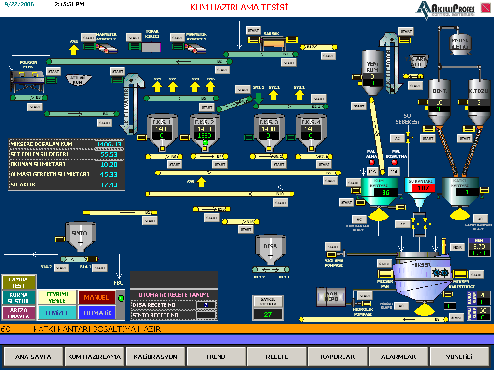The image size is (494, 370).
Task: Select the Mikser vessel graphic
Action: 419,277
